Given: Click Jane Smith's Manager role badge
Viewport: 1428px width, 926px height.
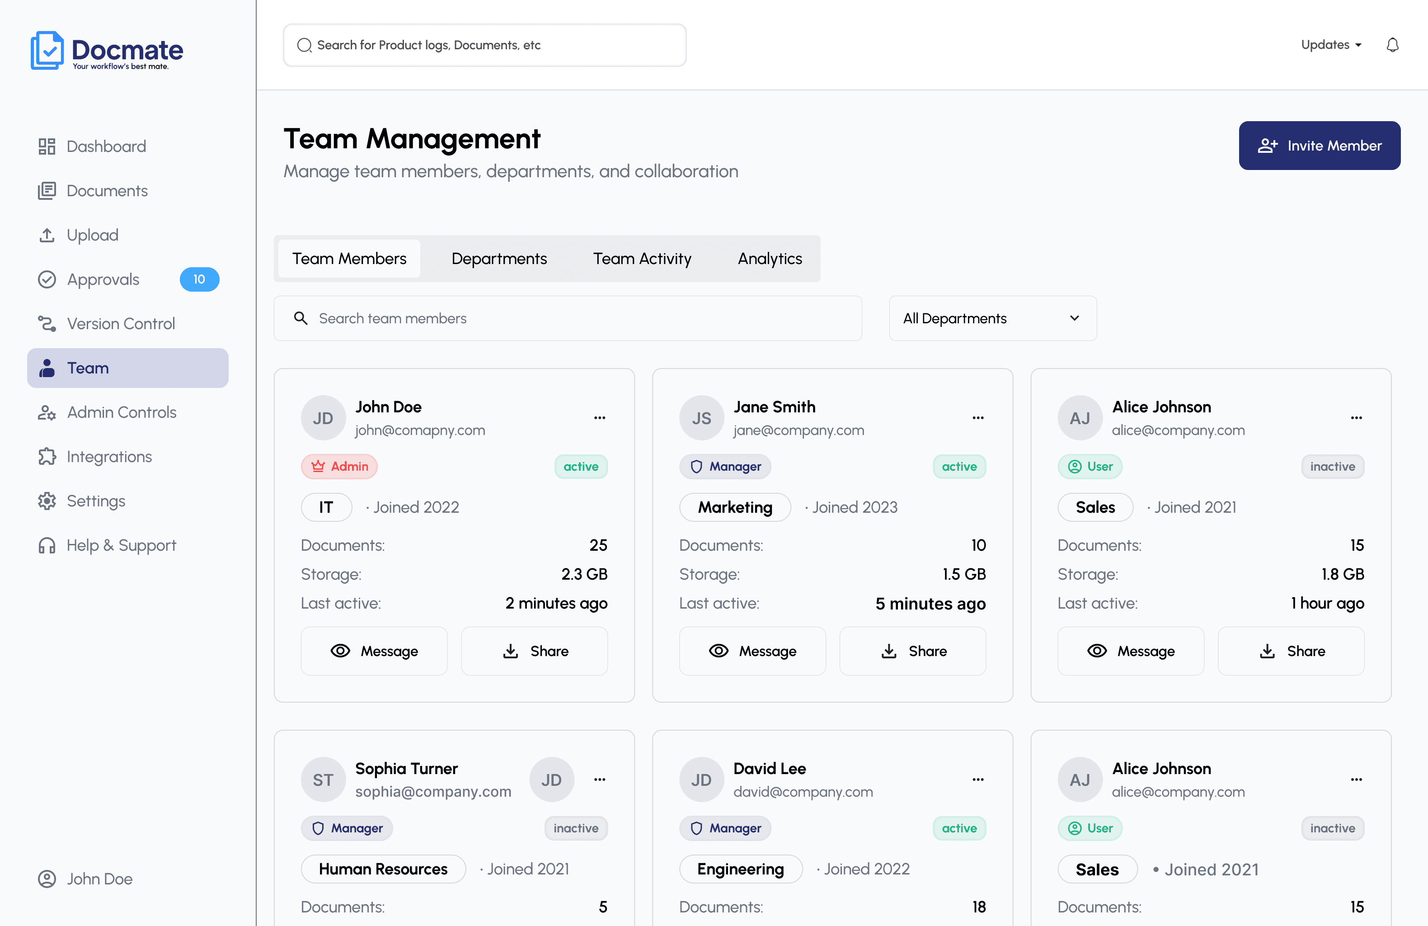Looking at the screenshot, I should coord(725,467).
